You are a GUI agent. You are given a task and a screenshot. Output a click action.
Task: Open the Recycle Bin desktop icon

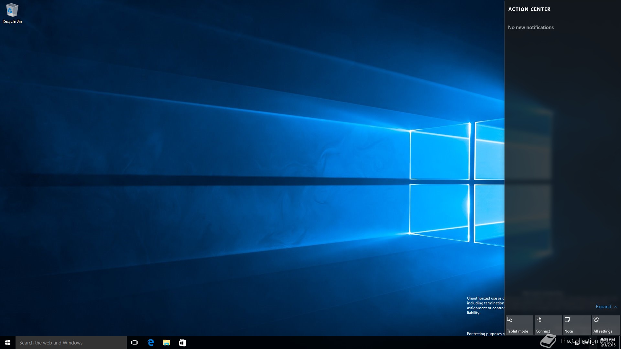pos(12,14)
